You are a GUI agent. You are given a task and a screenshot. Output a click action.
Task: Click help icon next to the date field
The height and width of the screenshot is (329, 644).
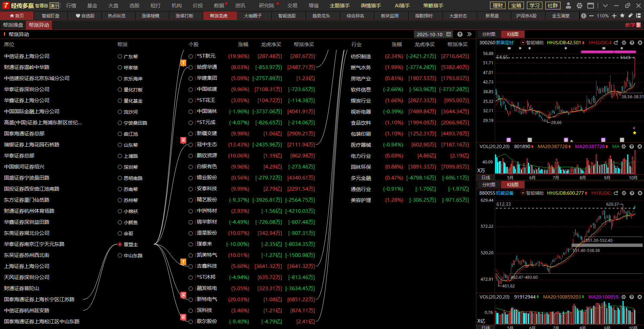(460, 34)
